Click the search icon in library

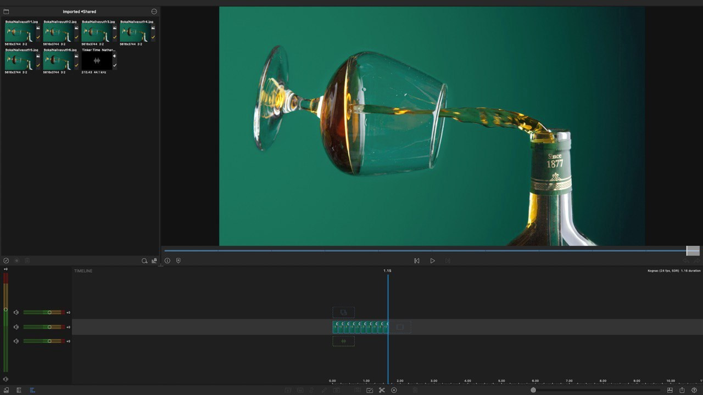click(144, 261)
